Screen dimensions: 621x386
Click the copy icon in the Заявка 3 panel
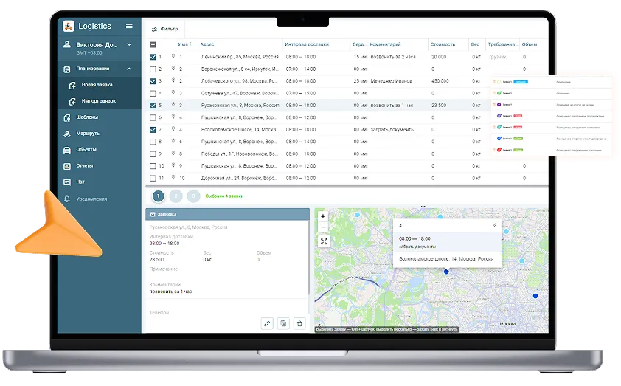(283, 323)
